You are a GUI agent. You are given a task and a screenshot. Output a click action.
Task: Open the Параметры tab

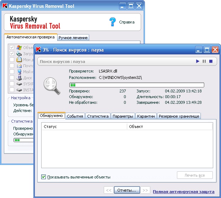(123, 116)
